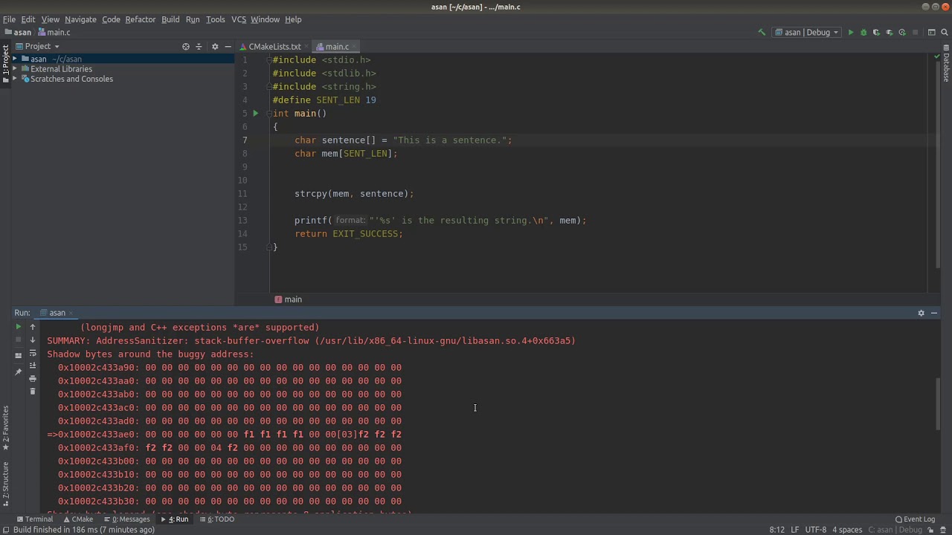Click Collapse All icon in Project panel
The width and height of the screenshot is (952, 535).
pos(199,46)
